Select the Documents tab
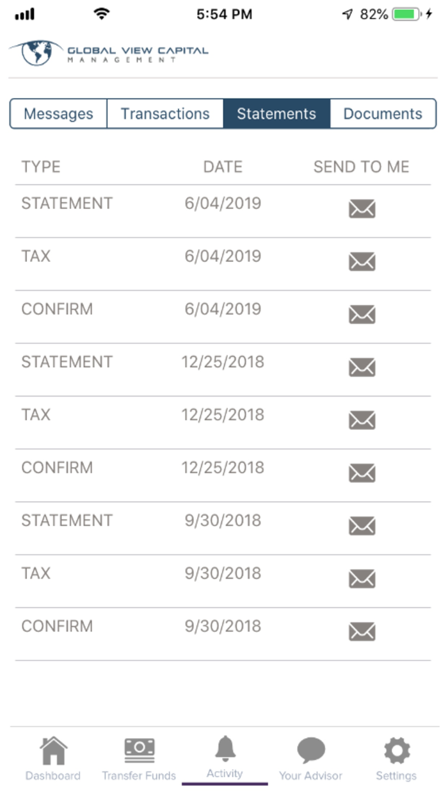Screen dimensions: 448x797 pos(383,113)
